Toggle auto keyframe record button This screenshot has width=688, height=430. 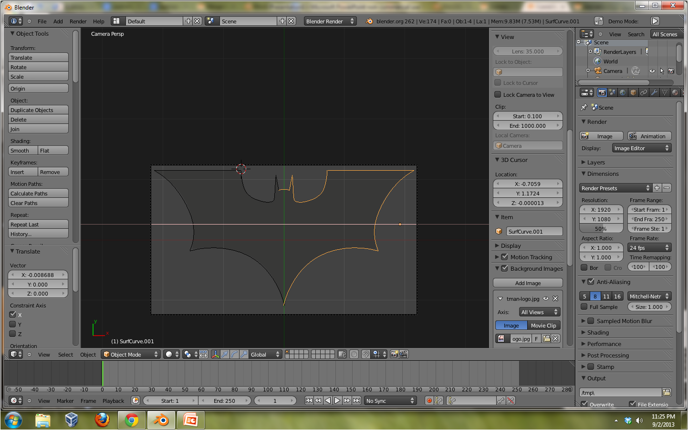coord(429,400)
